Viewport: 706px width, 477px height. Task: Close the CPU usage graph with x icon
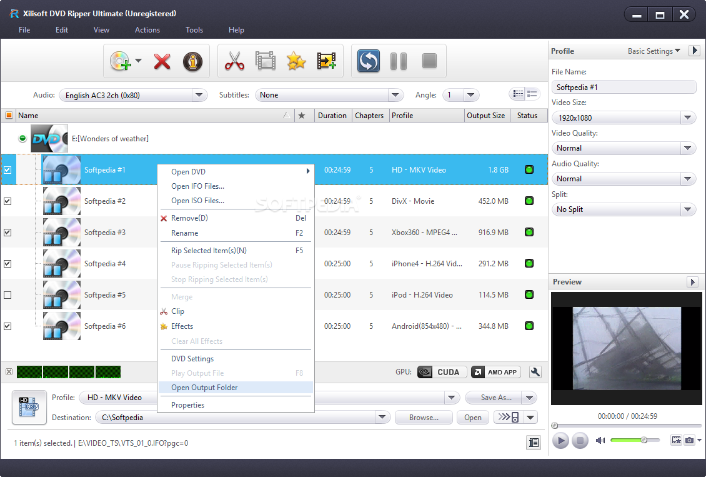[x=9, y=371]
